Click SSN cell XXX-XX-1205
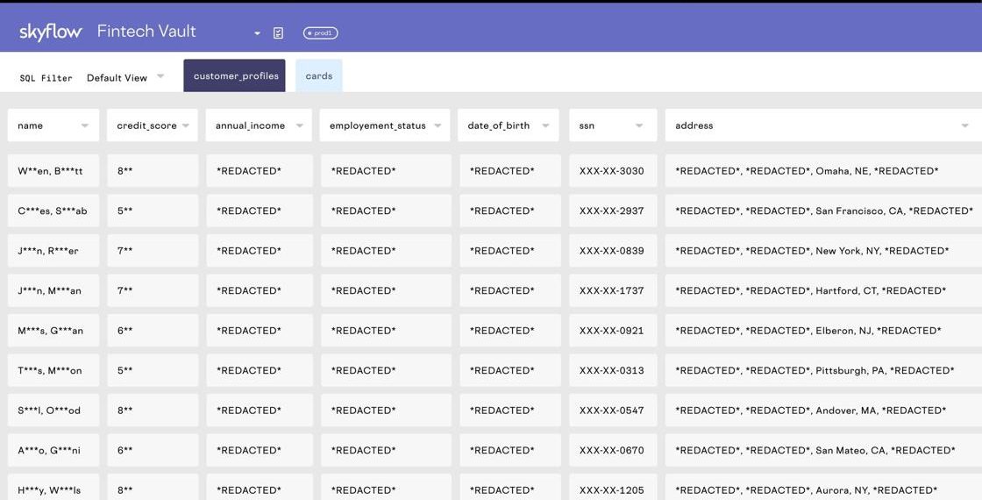The width and height of the screenshot is (982, 500). tap(613, 487)
